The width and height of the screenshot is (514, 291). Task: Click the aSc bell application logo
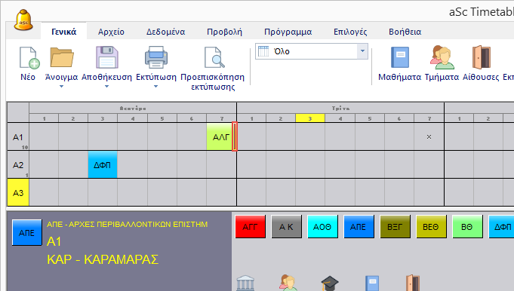click(23, 20)
